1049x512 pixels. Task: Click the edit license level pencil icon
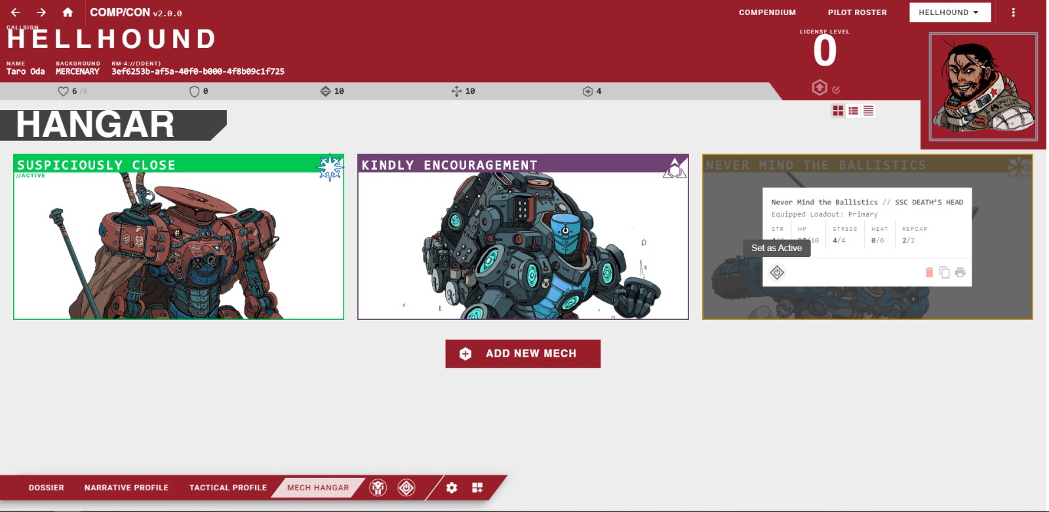coord(836,89)
